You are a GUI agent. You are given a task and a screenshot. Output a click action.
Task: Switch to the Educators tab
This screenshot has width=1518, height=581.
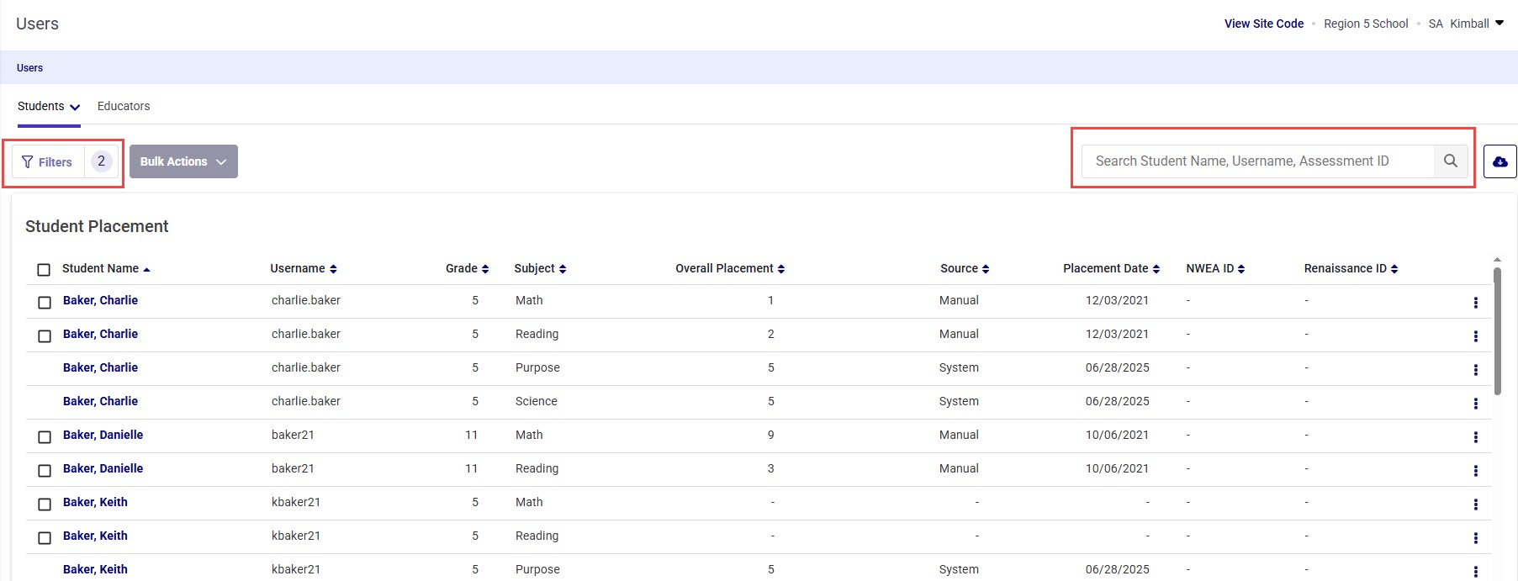[x=124, y=106]
